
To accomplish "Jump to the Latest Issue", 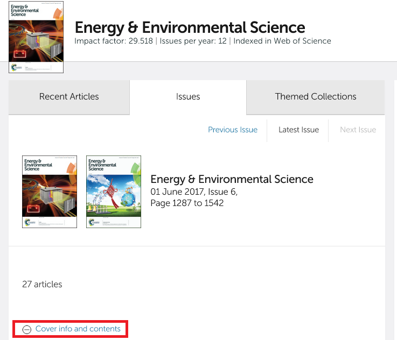I will click(x=298, y=130).
